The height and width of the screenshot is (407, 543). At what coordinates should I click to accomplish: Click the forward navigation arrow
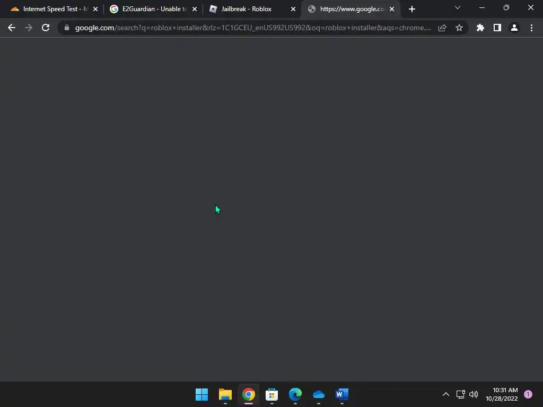[29, 28]
